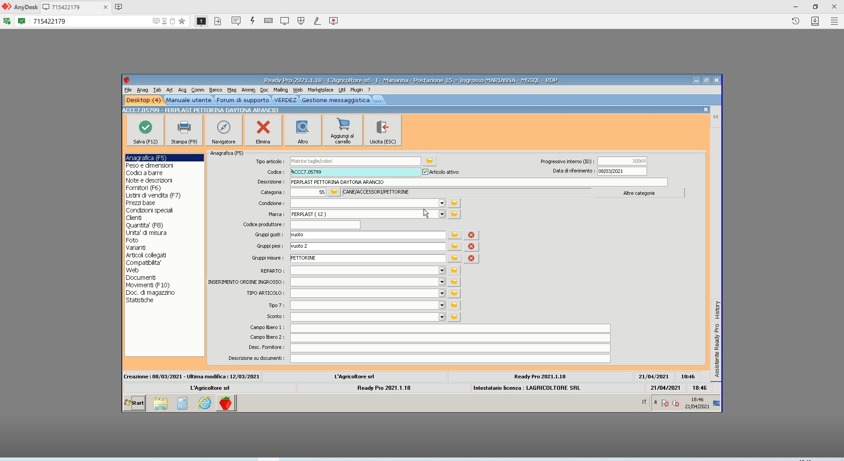The width and height of the screenshot is (844, 461).
Task: Open folder icon for Gruppi misure
Action: (x=455, y=258)
